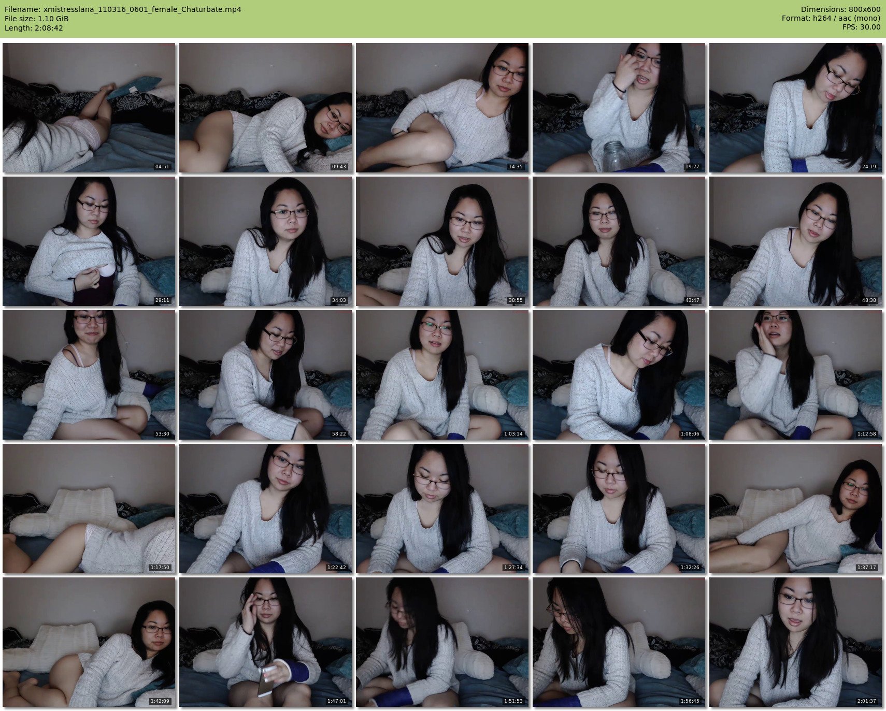Click the frame stamped 1:56:45
Image resolution: width=886 pixels, height=711 pixels.
click(x=619, y=642)
